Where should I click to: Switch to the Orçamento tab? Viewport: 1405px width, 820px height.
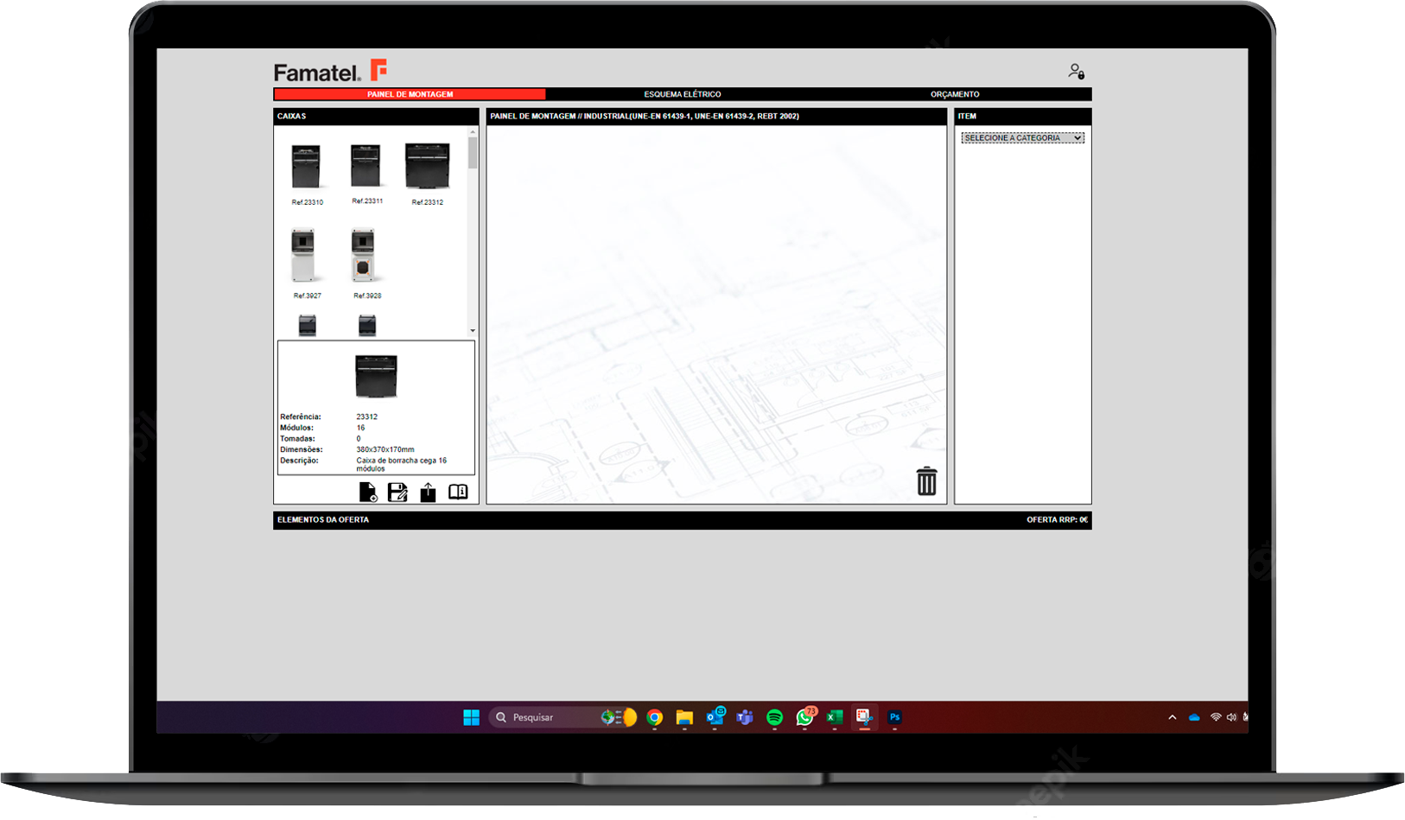click(x=954, y=94)
